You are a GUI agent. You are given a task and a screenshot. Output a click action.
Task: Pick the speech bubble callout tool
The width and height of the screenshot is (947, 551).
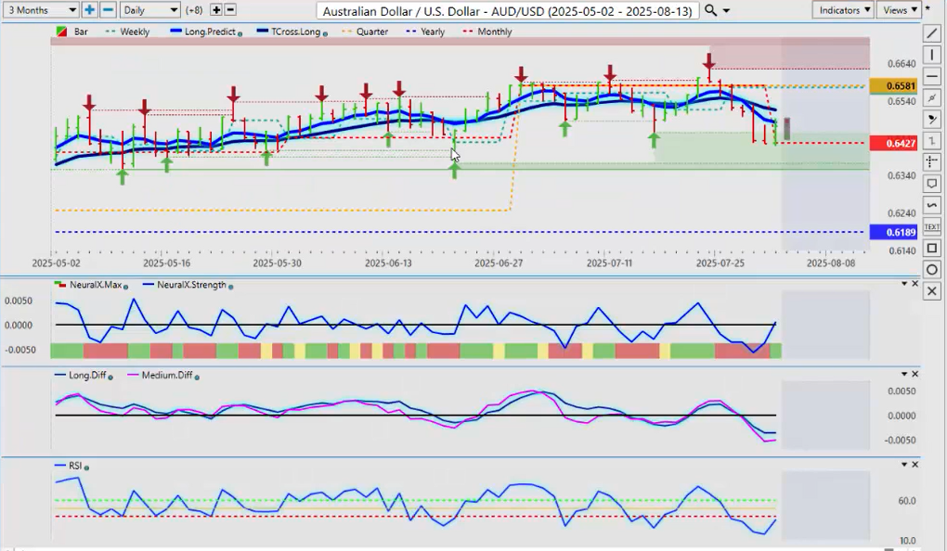(x=932, y=184)
